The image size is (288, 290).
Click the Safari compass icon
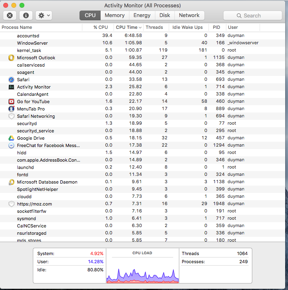11,80
